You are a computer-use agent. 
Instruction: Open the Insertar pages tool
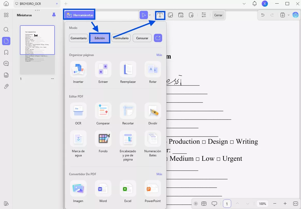78,73
